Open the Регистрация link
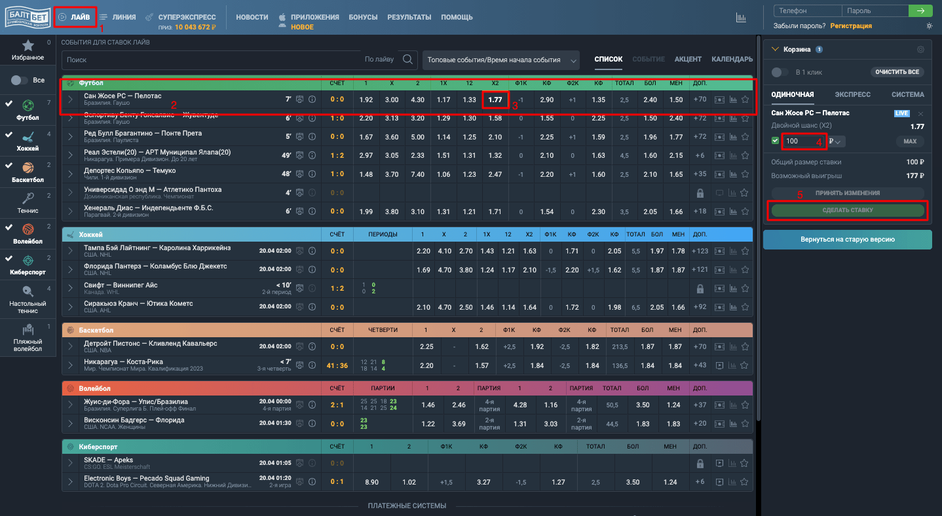The image size is (942, 516). tap(851, 26)
